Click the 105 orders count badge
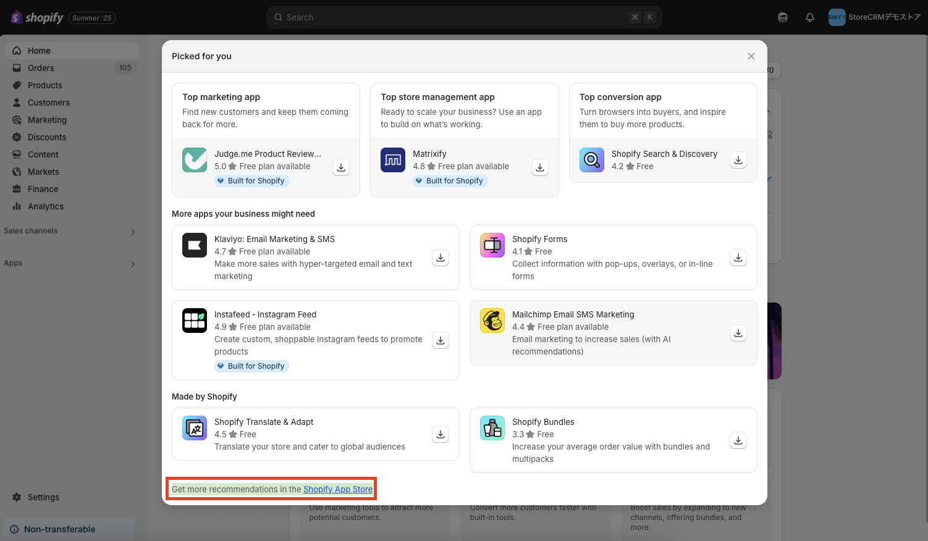 (125, 68)
